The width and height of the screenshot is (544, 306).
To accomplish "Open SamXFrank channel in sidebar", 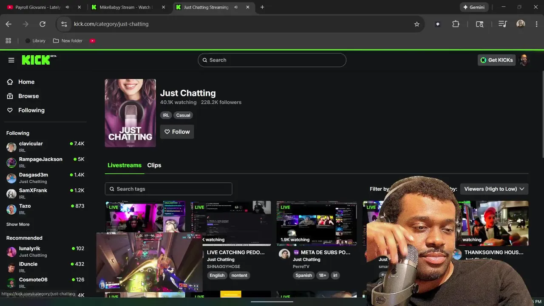I will coord(45,193).
